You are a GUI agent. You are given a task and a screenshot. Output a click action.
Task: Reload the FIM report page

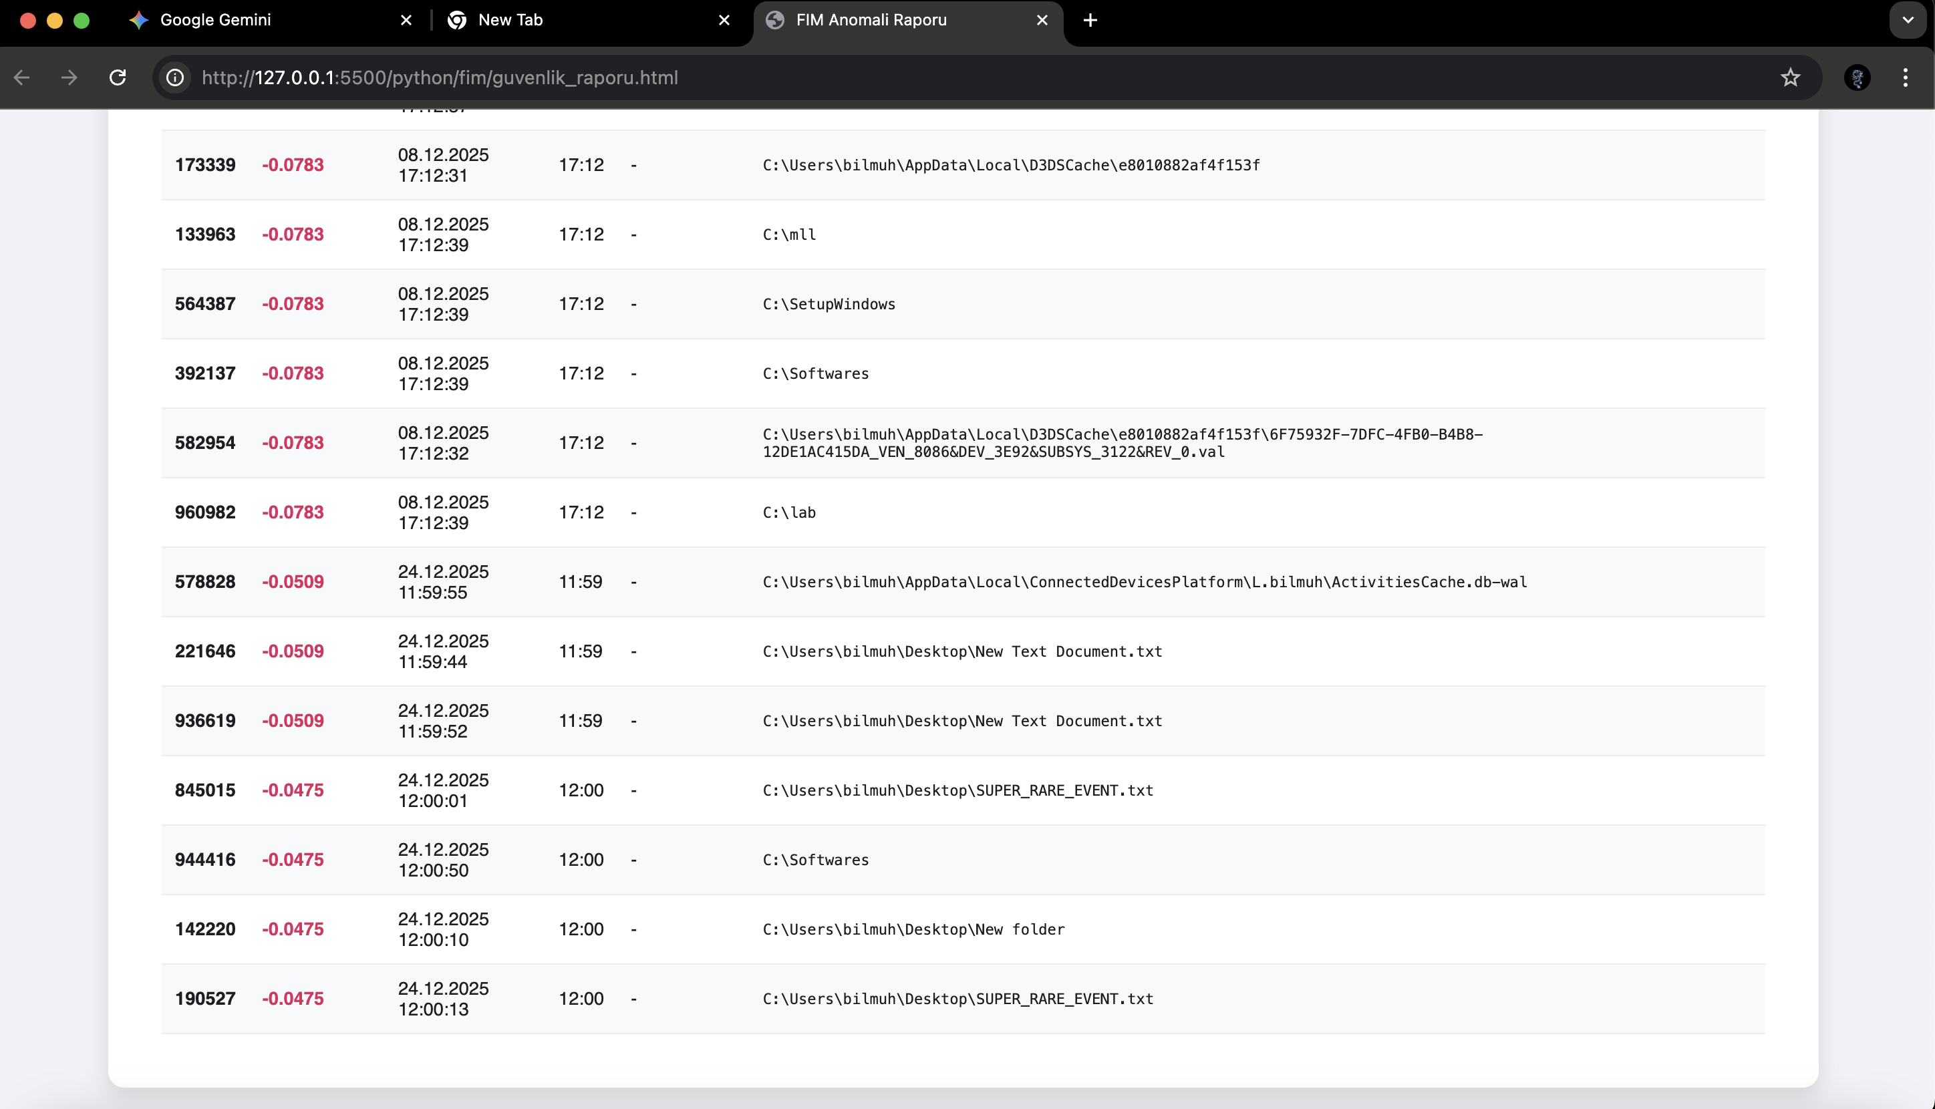pyautogui.click(x=118, y=77)
